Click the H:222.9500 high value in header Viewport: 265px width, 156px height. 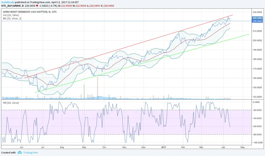(x=79, y=6)
